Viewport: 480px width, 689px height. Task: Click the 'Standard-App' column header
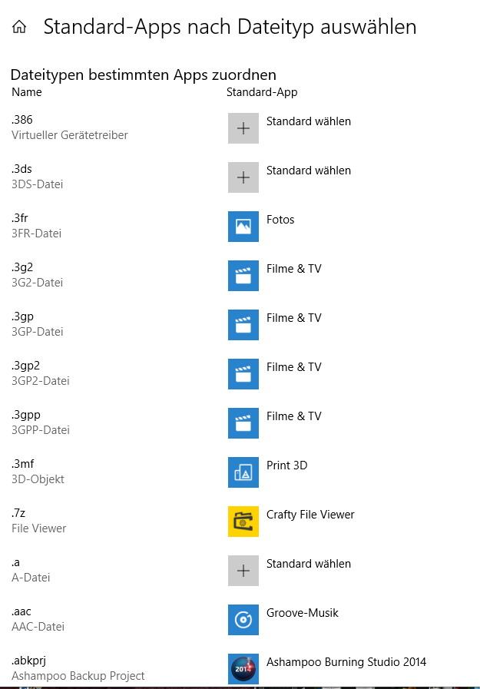coord(262,93)
